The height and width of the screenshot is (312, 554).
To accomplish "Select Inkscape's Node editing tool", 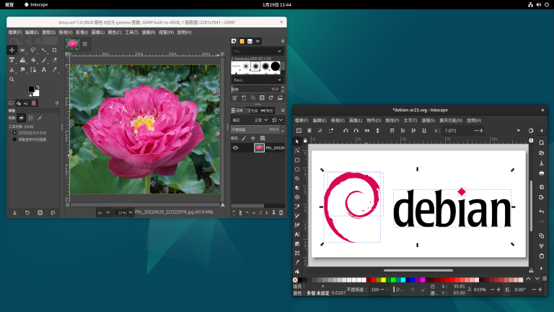I will (x=297, y=151).
